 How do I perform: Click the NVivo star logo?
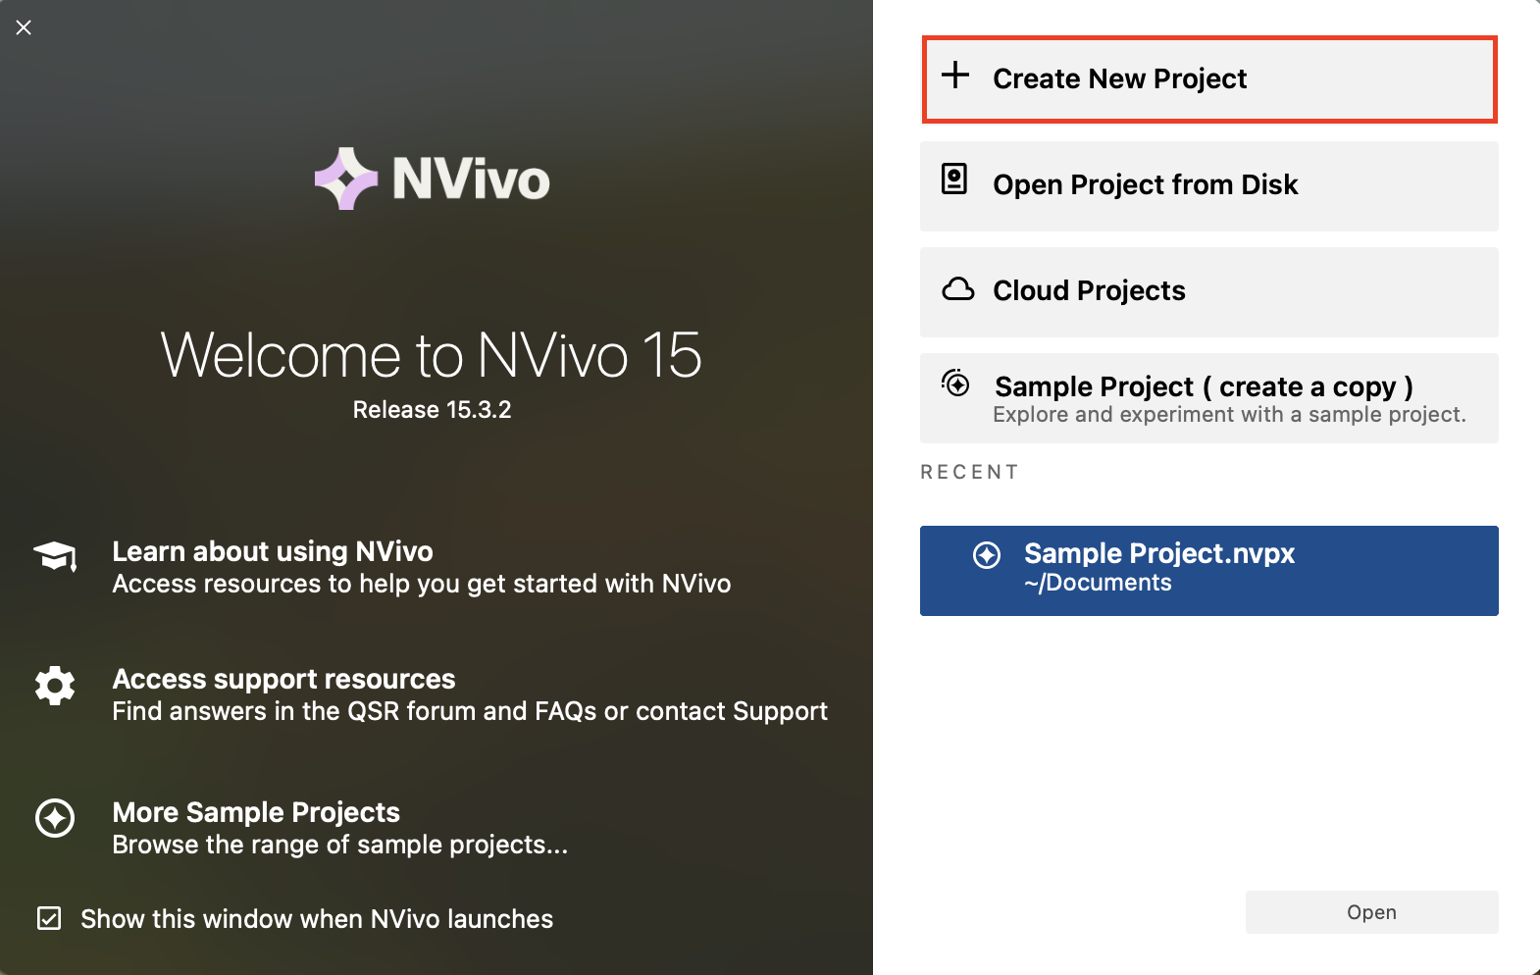pos(345,179)
